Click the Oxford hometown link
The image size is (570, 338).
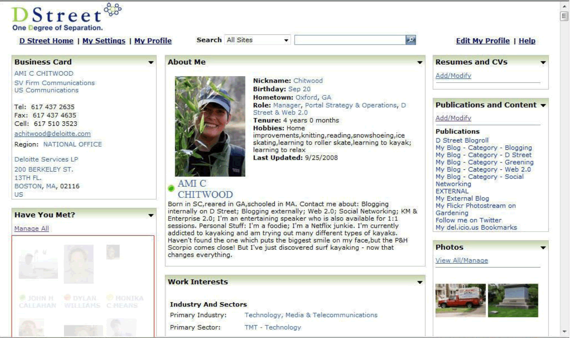(306, 98)
